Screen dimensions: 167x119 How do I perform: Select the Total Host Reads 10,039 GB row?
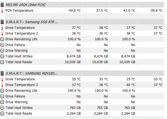click(x=82, y=62)
